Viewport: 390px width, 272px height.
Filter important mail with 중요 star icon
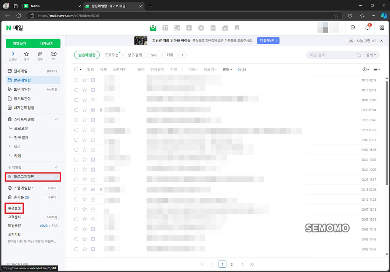coord(26,56)
